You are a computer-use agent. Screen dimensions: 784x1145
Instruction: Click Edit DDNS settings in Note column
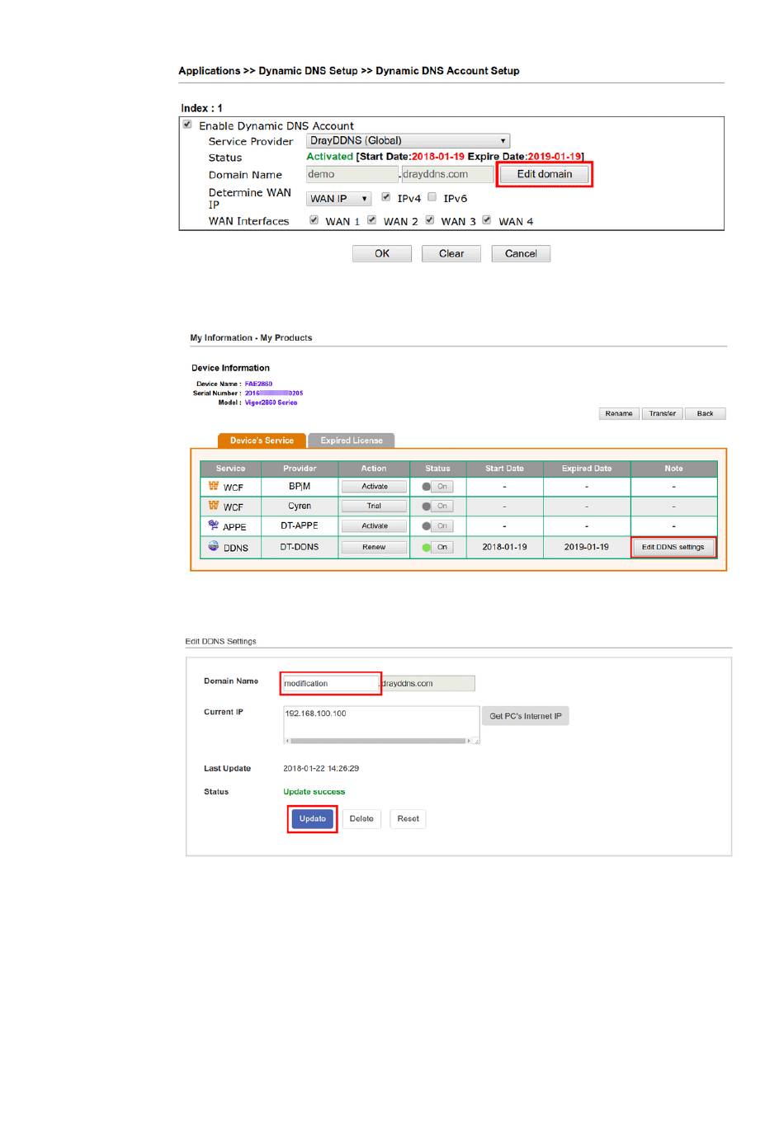click(673, 547)
